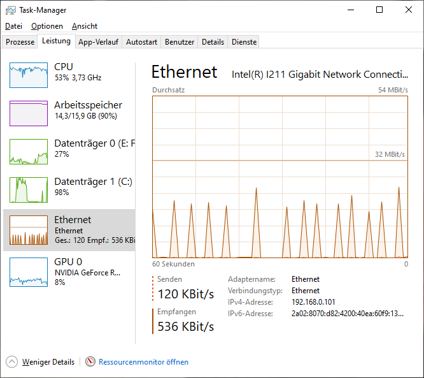
Task: Show GPU 0 NVIDIA GeForce performance
Action: click(69, 272)
